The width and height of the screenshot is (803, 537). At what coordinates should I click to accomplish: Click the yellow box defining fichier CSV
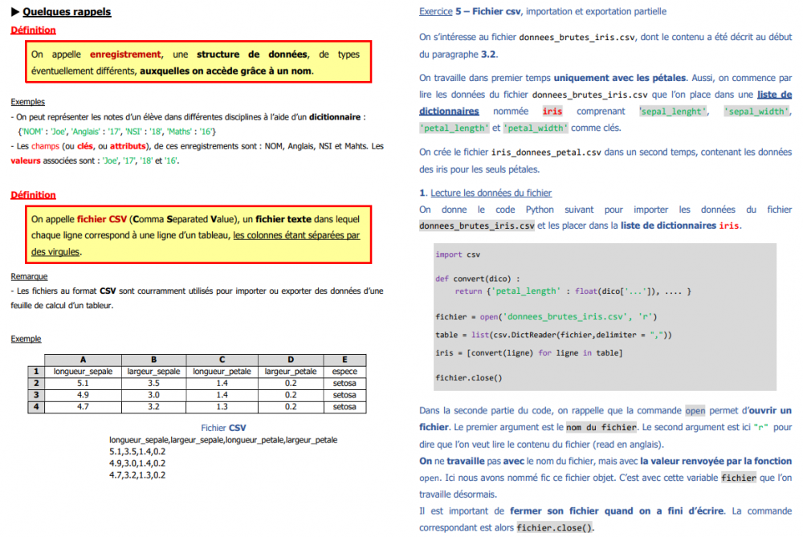coord(195,234)
